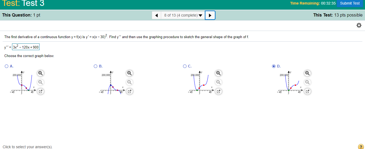365x149 pixels.
Task: Click graph C thumbnail
Action: tap(201, 82)
